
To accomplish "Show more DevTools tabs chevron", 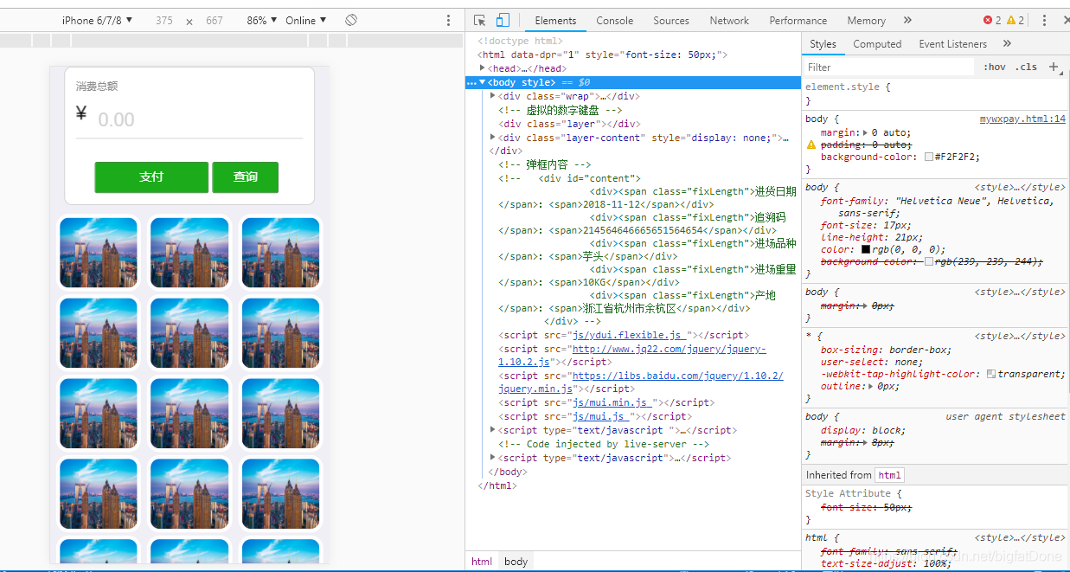I will 907,20.
